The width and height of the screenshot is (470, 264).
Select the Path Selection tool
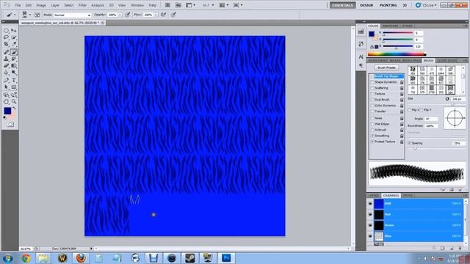coord(6,87)
